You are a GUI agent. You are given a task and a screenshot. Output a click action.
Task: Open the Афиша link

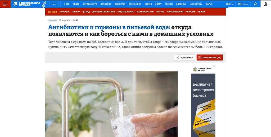pos(201,12)
